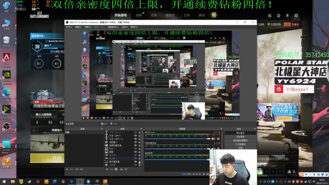Adjust 桌面音频 volume slider

(177, 160)
